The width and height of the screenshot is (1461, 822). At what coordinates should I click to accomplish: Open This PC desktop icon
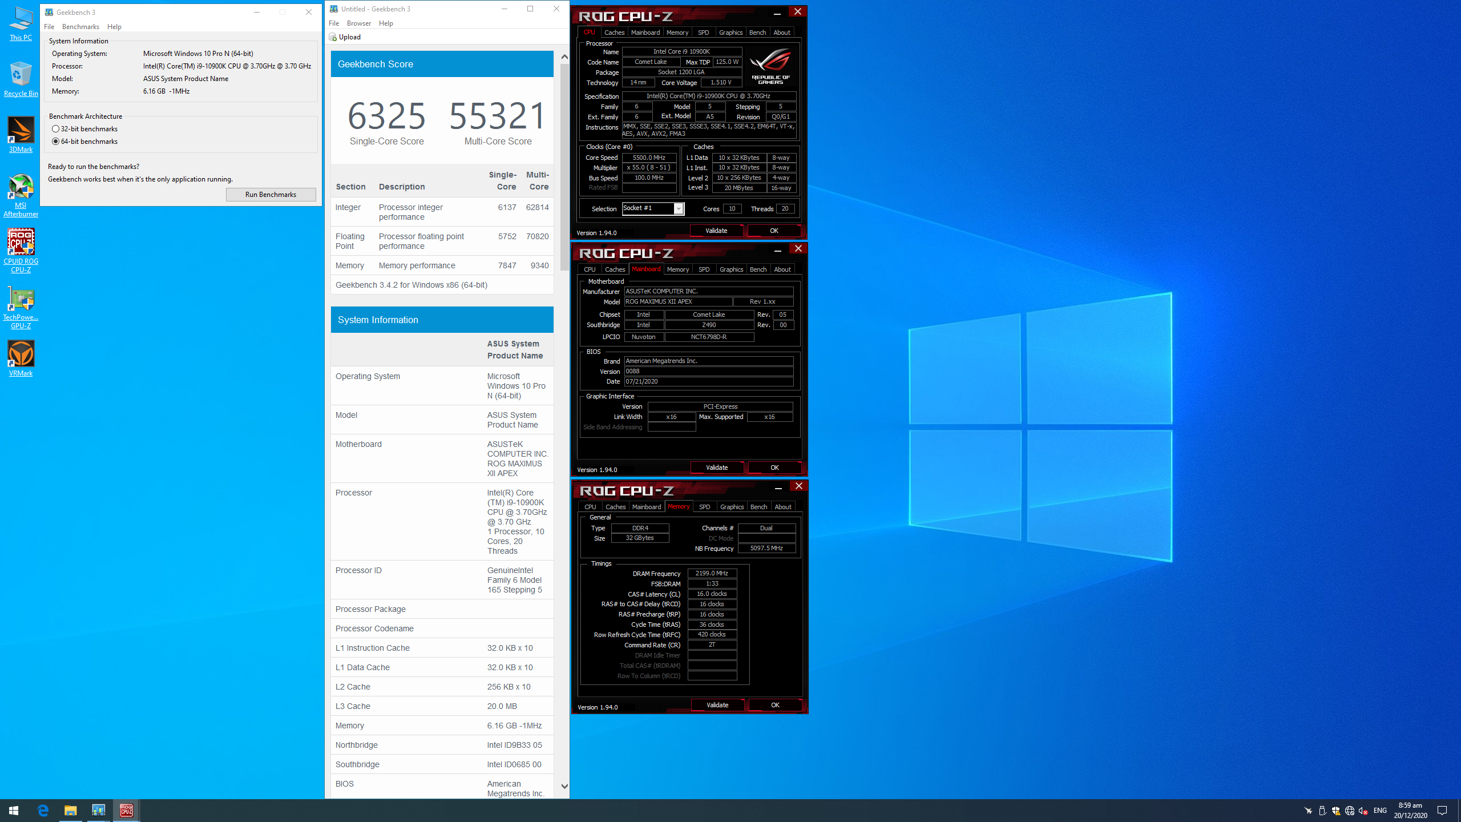21,24
